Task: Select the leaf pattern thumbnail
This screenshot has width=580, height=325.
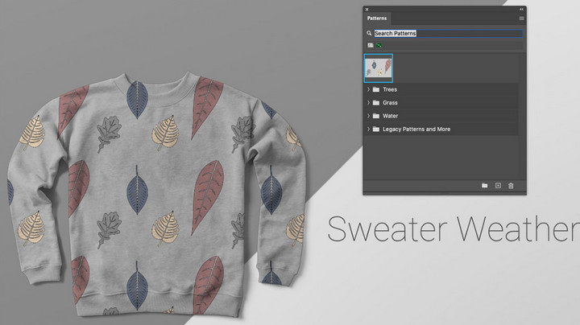Action: (x=378, y=68)
